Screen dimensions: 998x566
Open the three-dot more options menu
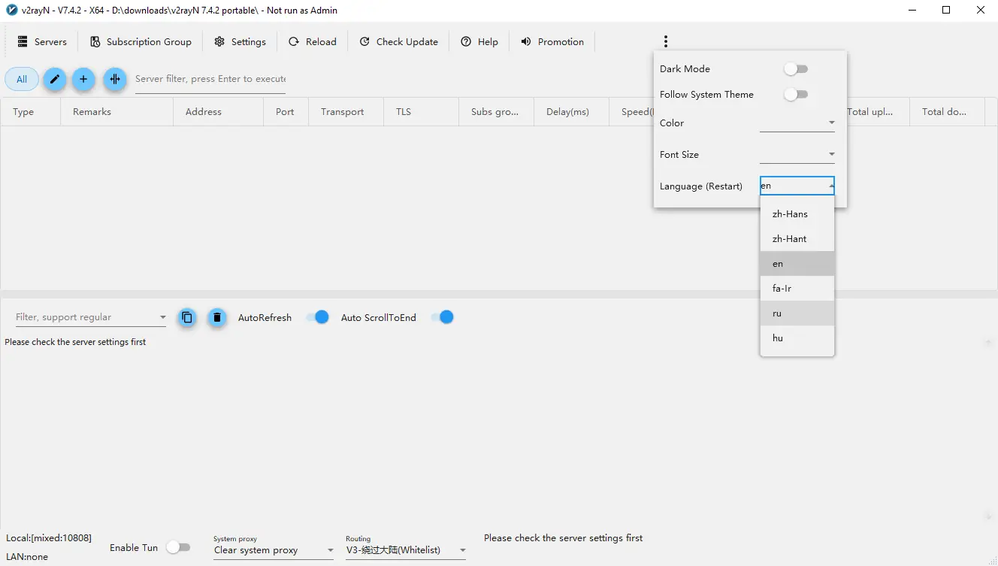click(665, 41)
